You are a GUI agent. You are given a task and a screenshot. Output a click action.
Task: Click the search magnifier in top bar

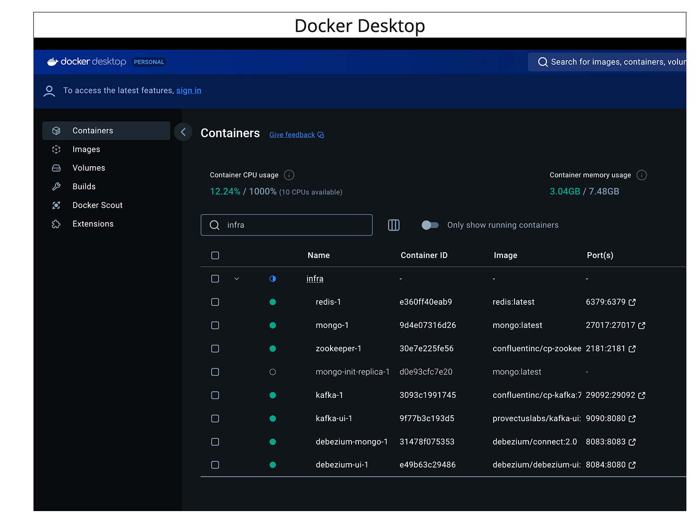coord(542,62)
